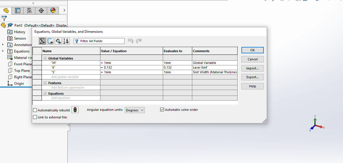Switch to Dimension View
The image size is (343, 163).
click(58, 41)
